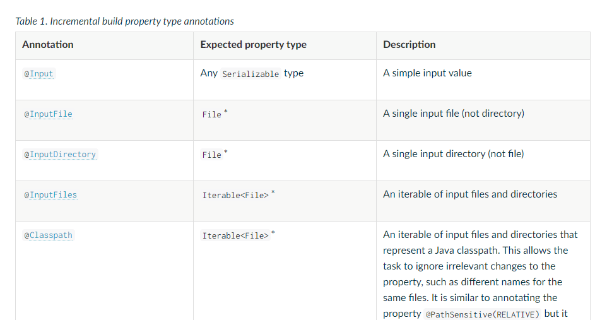Click the File type in @InputFile row
The width and height of the screenshot is (595, 320).
click(211, 114)
